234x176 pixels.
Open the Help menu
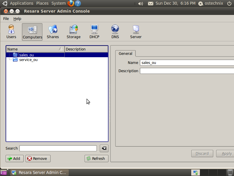click(x=17, y=19)
